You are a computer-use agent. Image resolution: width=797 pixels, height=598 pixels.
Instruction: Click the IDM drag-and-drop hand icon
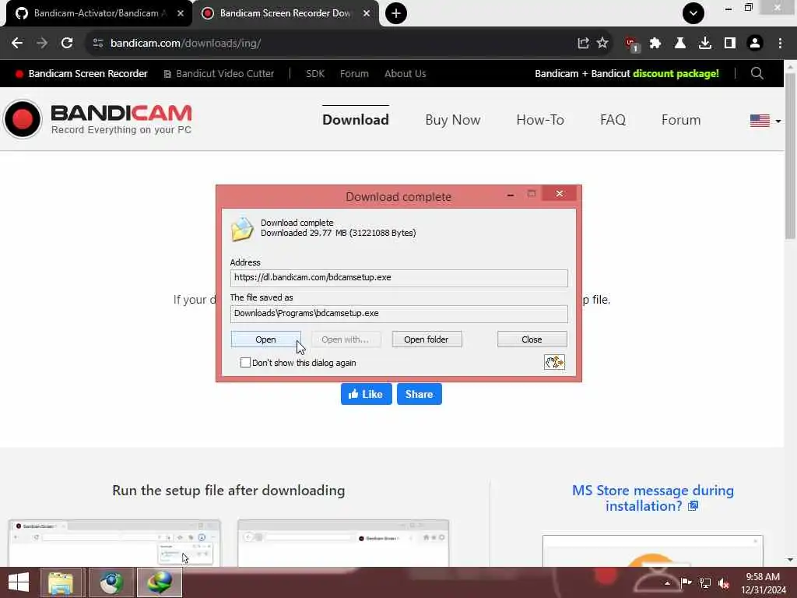point(554,362)
